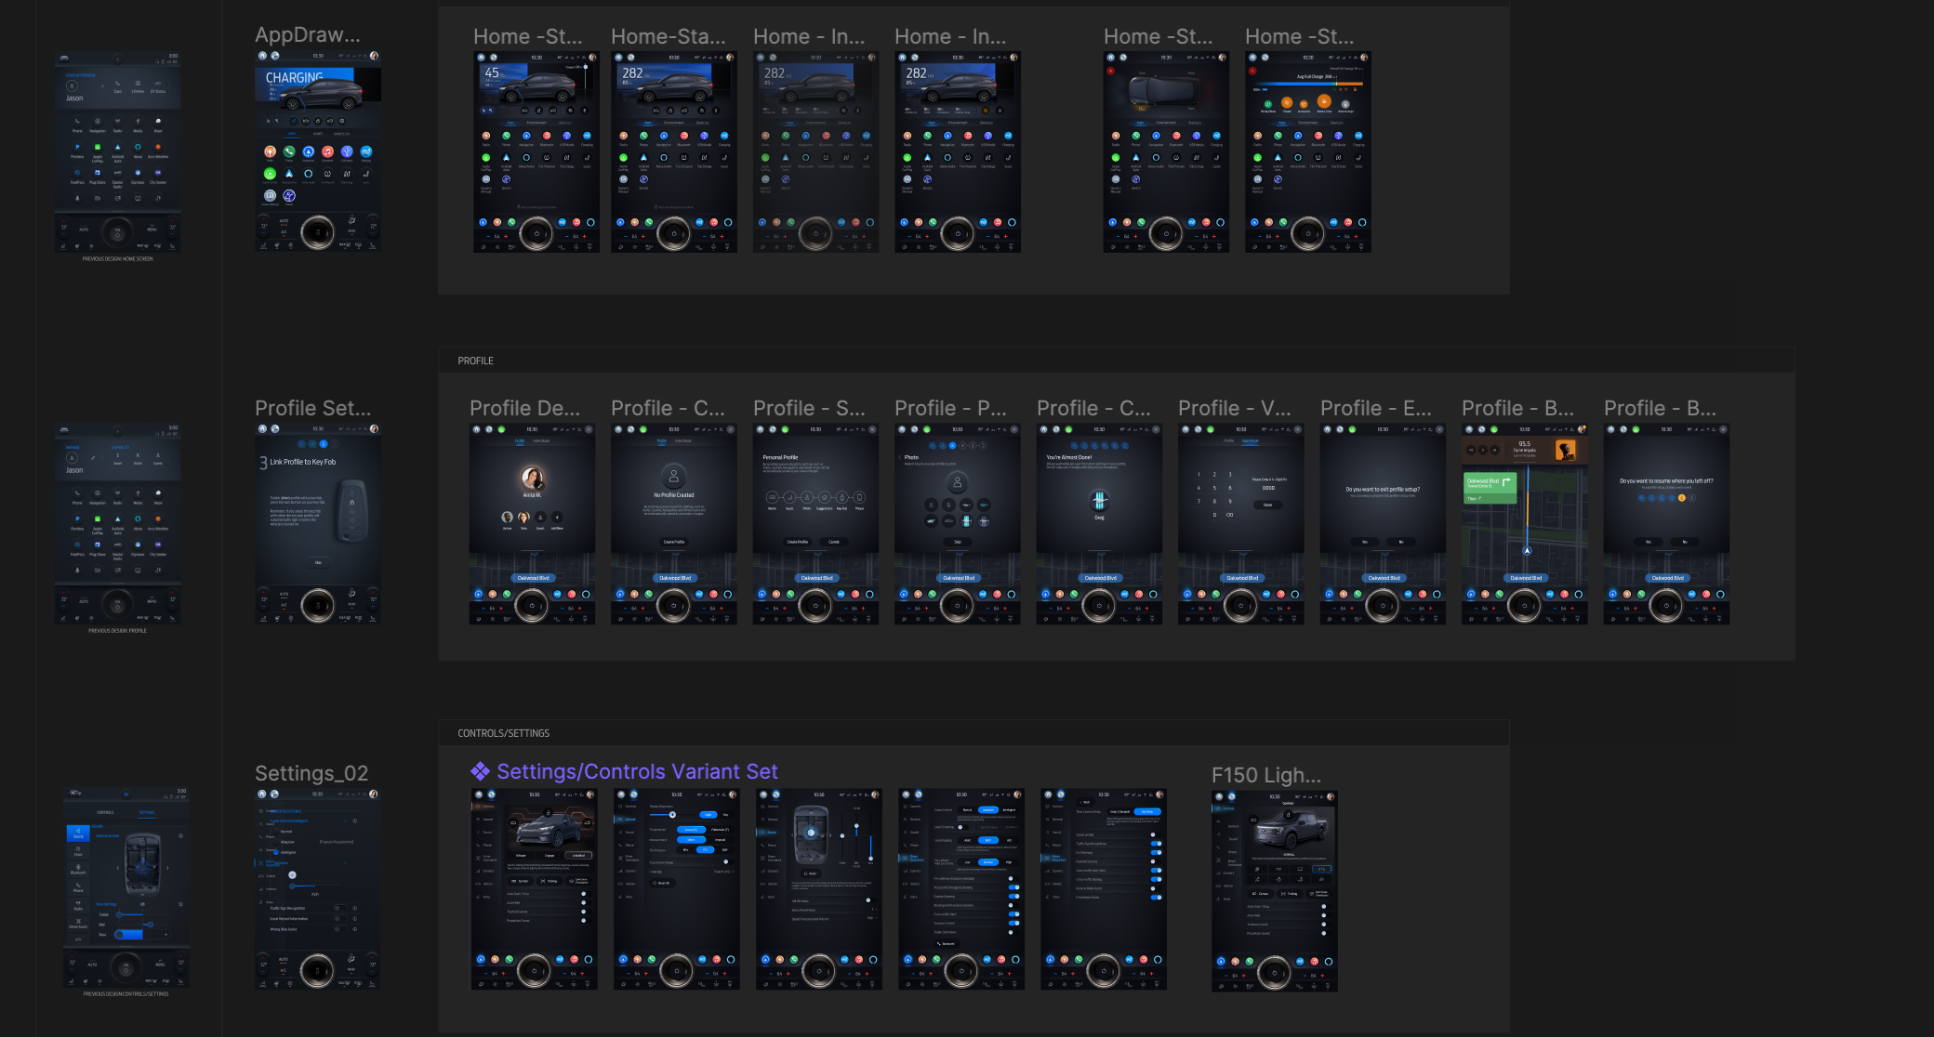This screenshot has height=1037, width=1934.
Task: Click the Anna M. profile avatar photo
Action: point(532,479)
